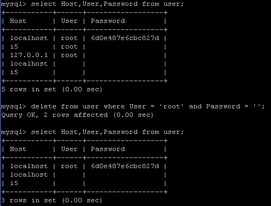Image resolution: width=271 pixels, height=206 pixels.
Task: Click the '3 rows in set' result line
Action: point(52,200)
